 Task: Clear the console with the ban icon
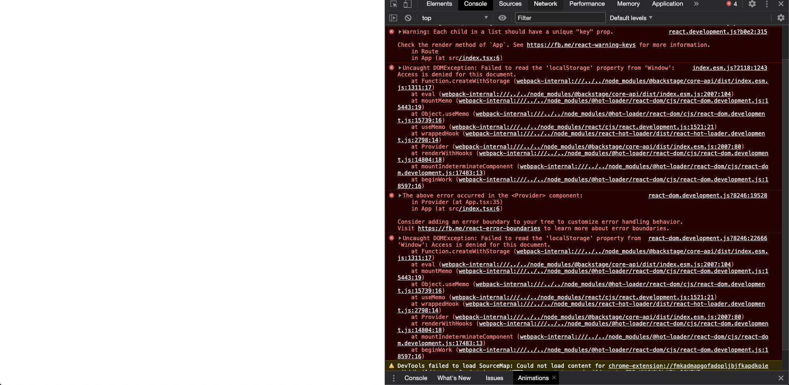(408, 18)
